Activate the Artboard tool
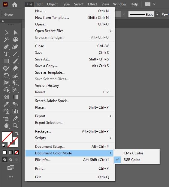The width and height of the screenshot is (169, 187). click(x=6, y=118)
